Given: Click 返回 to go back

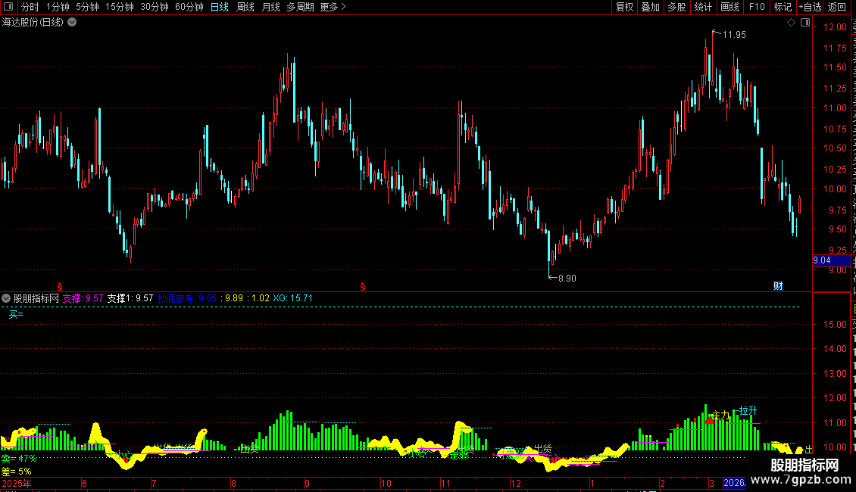Looking at the screenshot, I should pos(836,7).
